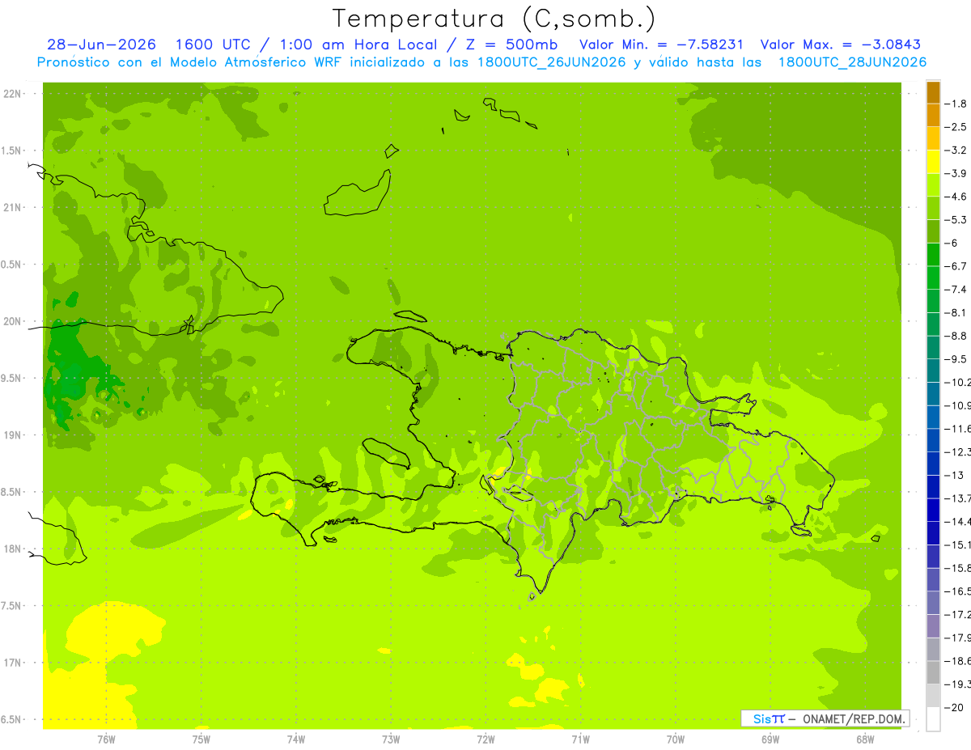Pick the green swatch between -6 and -6.7
This screenshot has width=971, height=750.
(933, 255)
